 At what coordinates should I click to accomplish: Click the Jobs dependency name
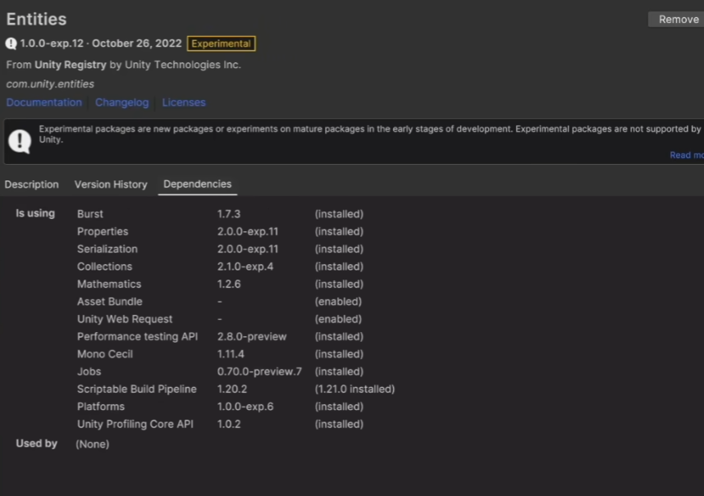tap(89, 371)
